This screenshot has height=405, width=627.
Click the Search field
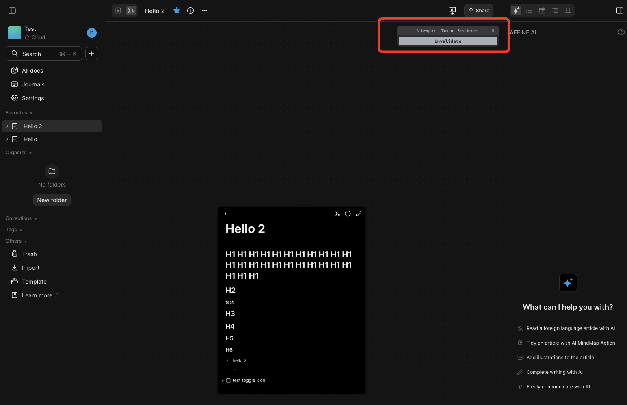(x=44, y=54)
